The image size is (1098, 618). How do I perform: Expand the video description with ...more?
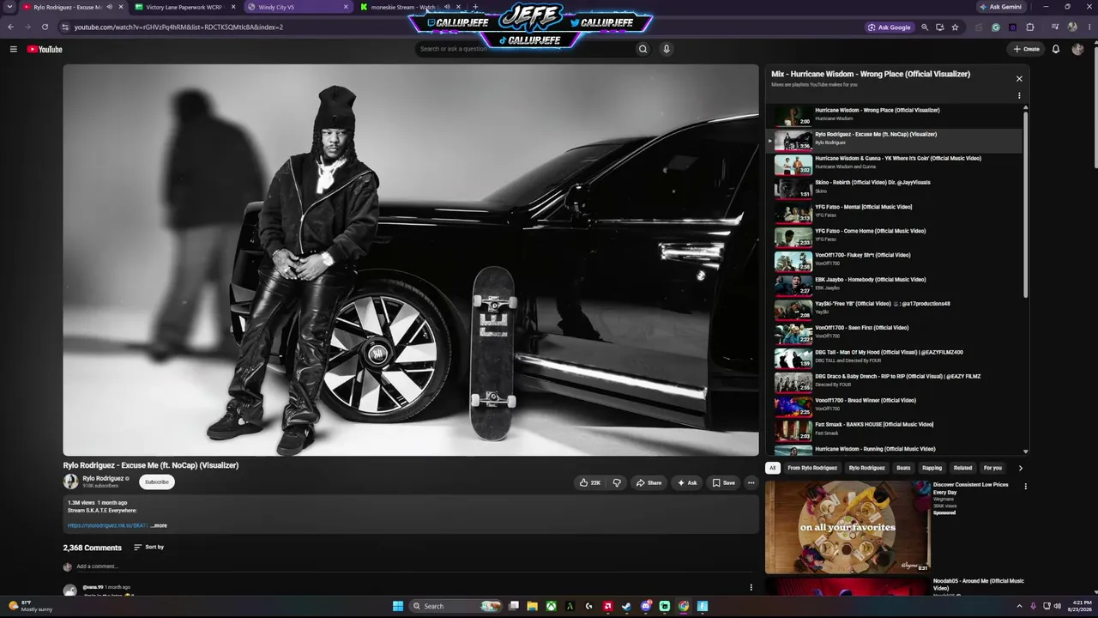[x=159, y=525]
